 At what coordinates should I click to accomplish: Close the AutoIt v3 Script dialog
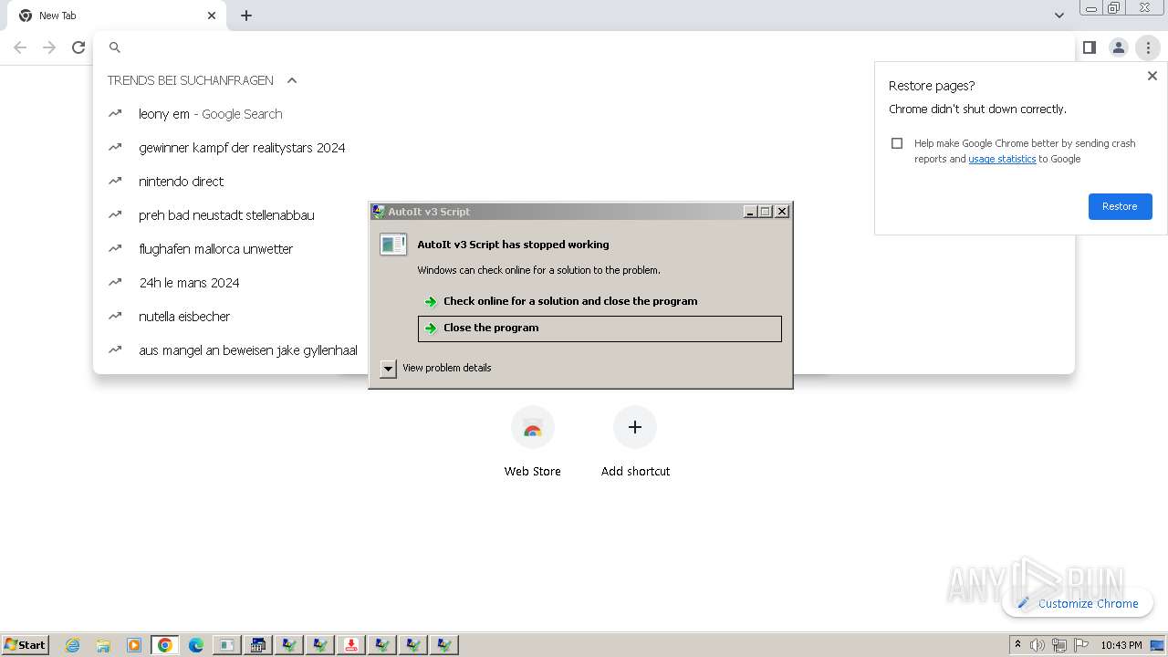point(782,212)
